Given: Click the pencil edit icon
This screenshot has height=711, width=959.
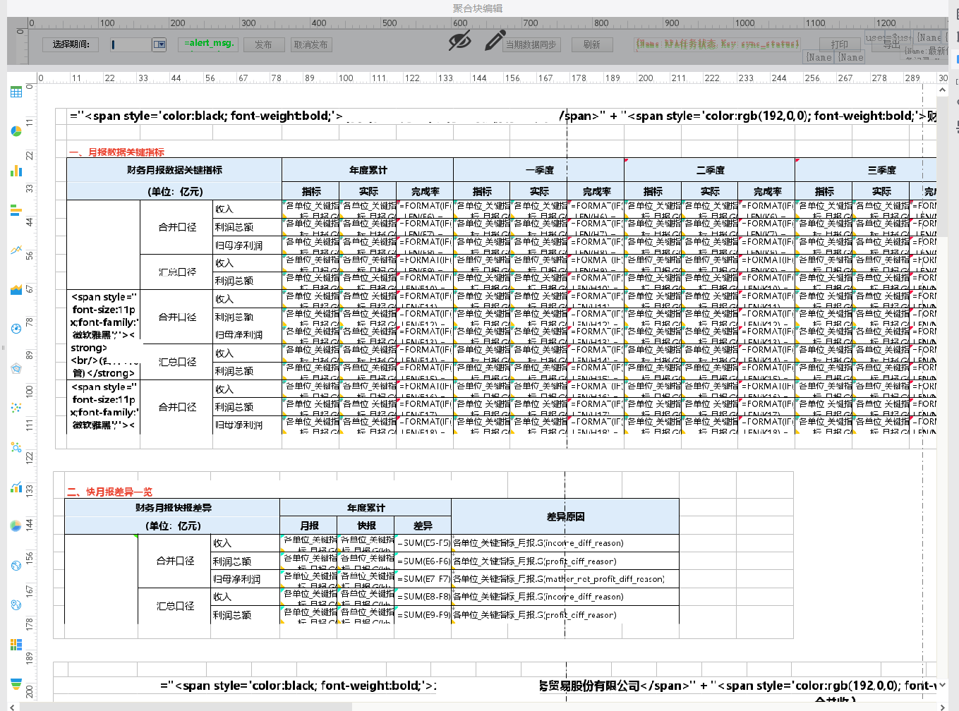Looking at the screenshot, I should click(495, 41).
